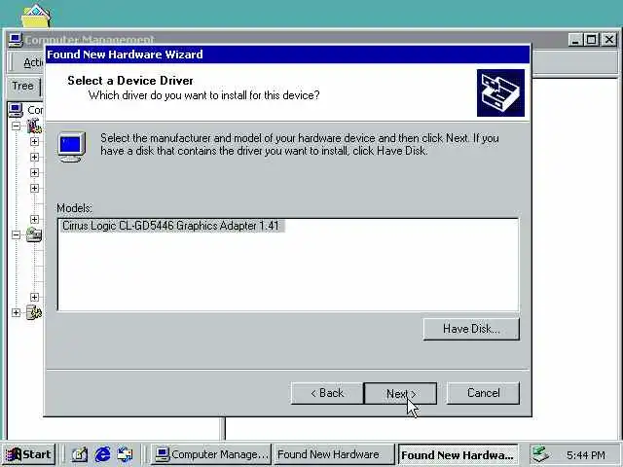623x467 pixels.
Task: Expand the Services and Applications plus box
Action: 16,312
